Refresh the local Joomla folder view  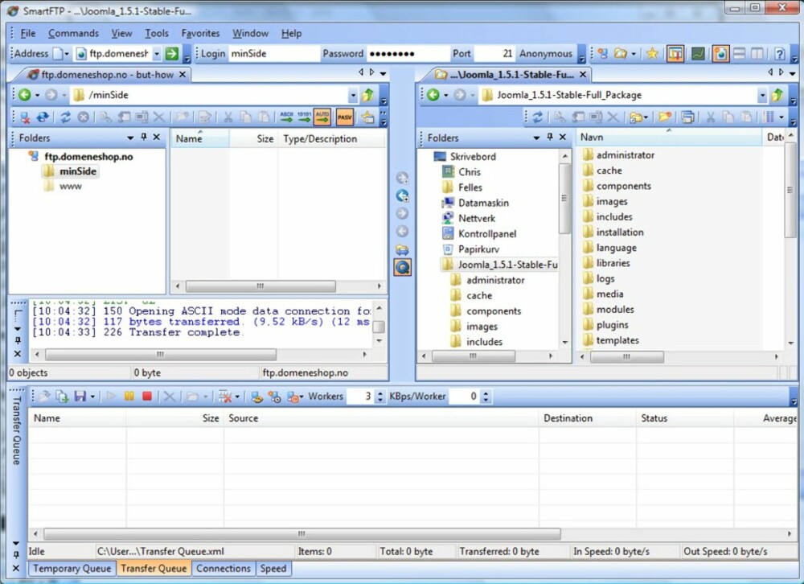[537, 117]
